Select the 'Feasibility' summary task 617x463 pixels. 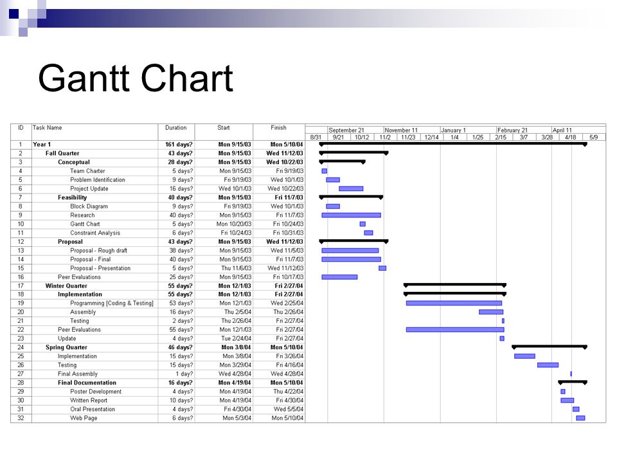[72, 197]
